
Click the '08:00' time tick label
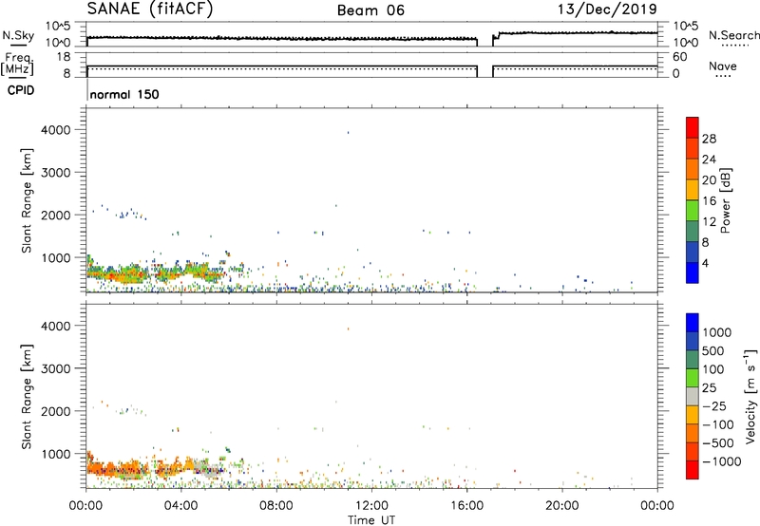[275, 506]
